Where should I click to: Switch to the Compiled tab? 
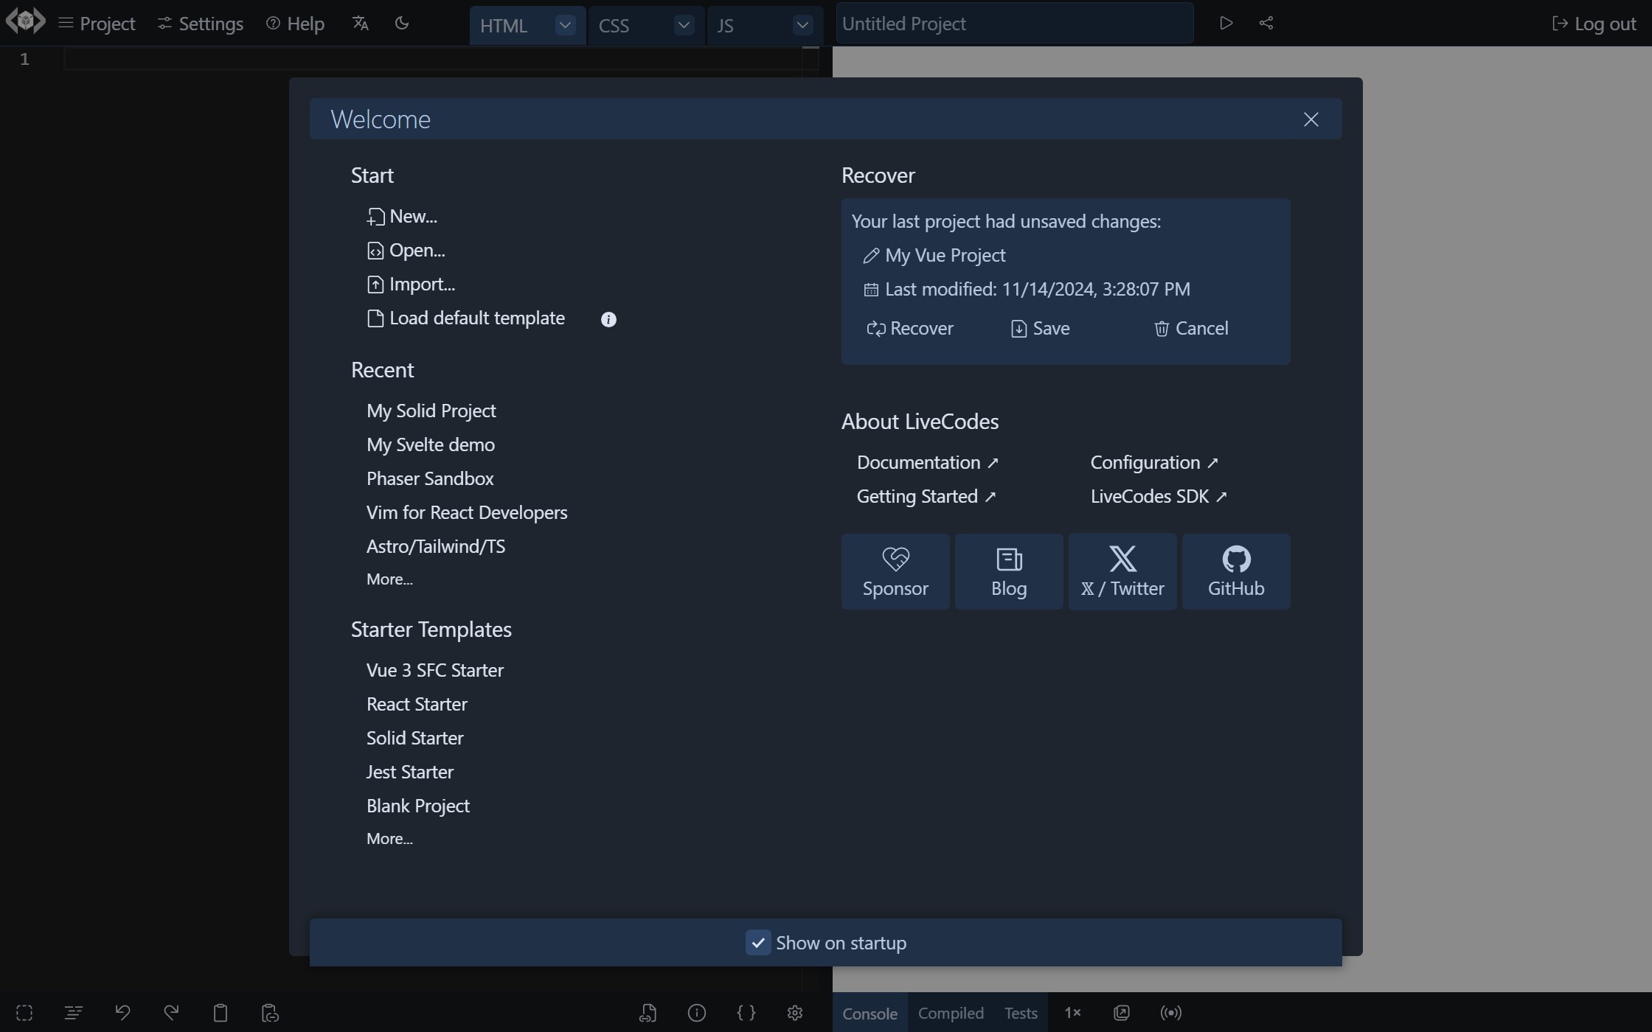pyautogui.click(x=951, y=1013)
